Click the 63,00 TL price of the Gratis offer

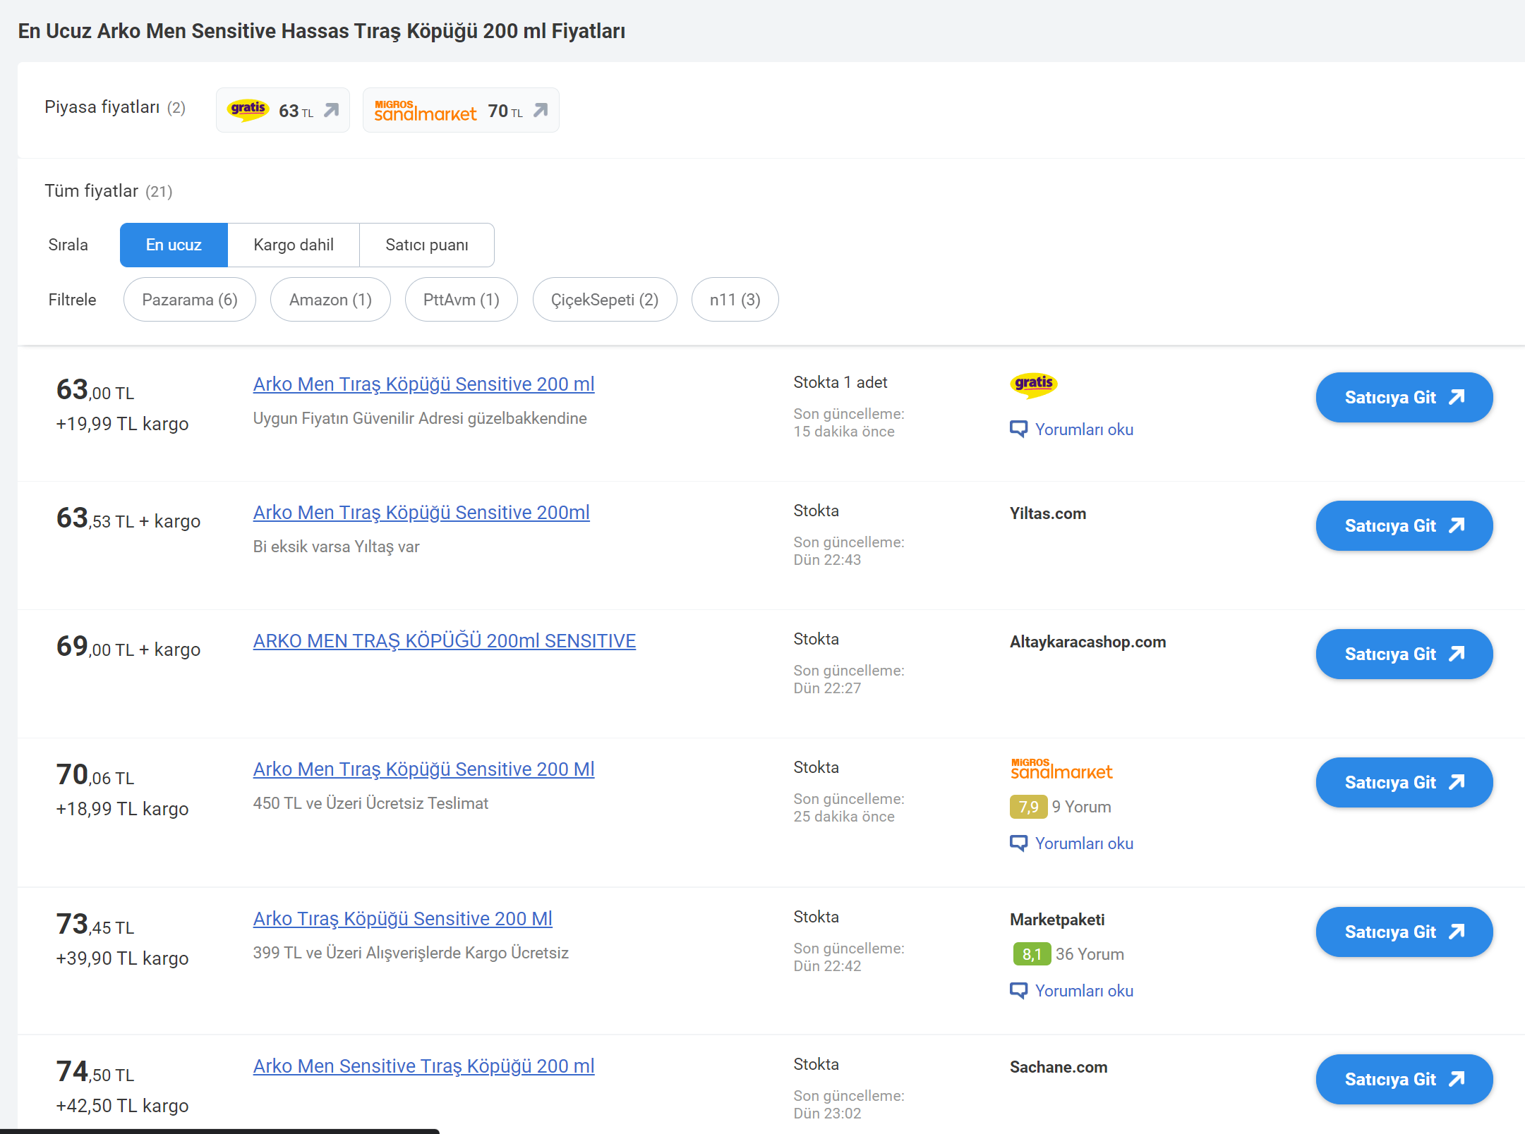click(x=95, y=390)
